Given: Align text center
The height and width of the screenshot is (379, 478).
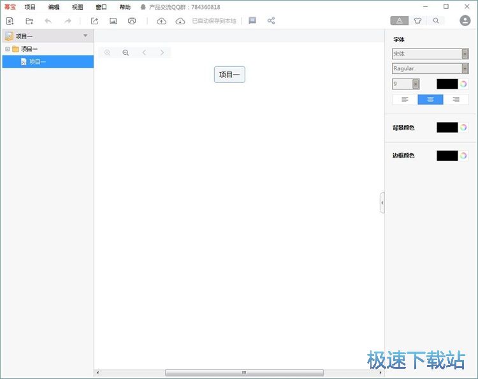Looking at the screenshot, I should coord(430,100).
